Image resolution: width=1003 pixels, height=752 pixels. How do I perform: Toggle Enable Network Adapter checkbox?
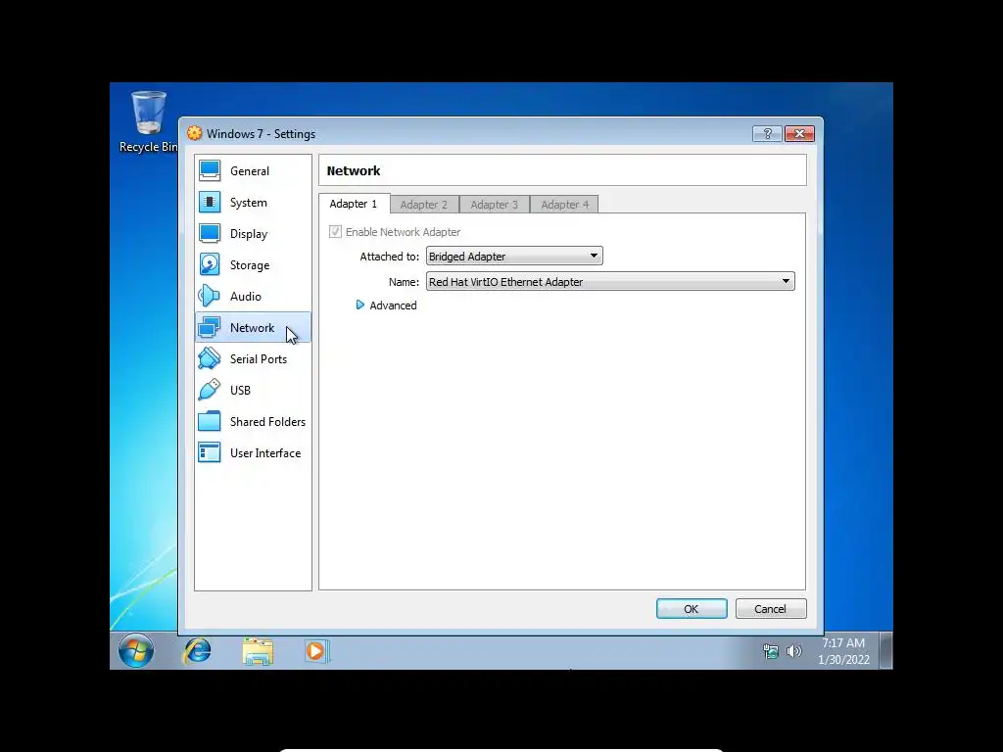pos(335,231)
